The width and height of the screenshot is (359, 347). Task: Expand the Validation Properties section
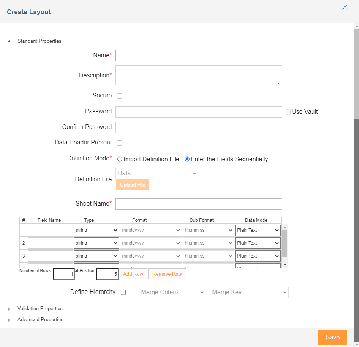point(9,309)
